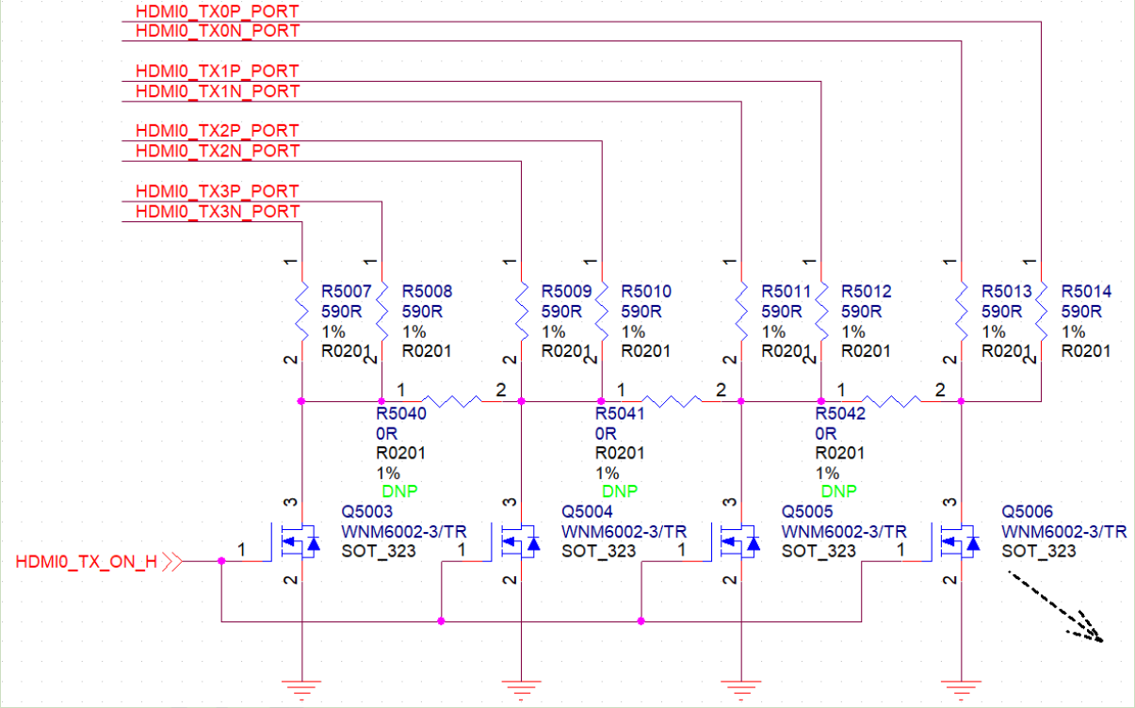Click the R5040 0R resistor symbol

pos(450,401)
